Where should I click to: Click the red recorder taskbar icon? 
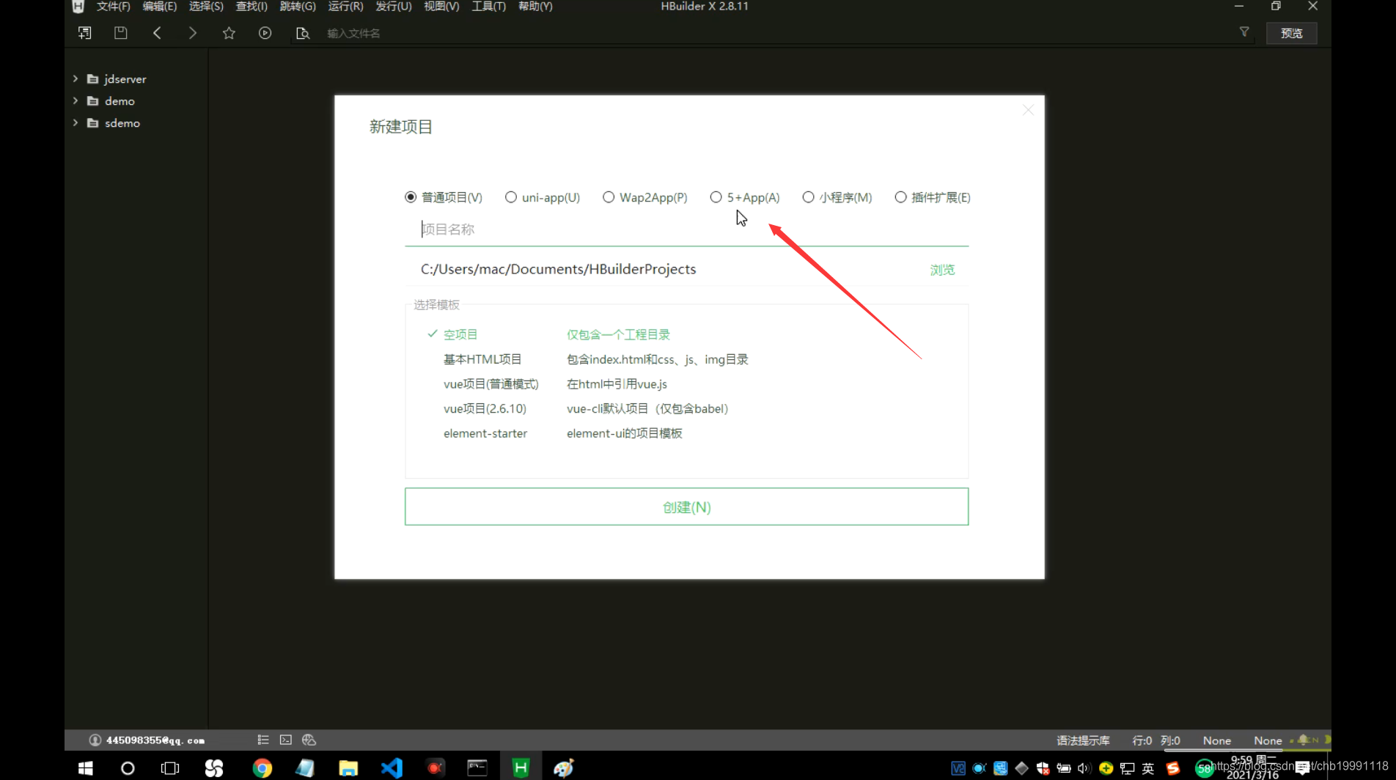point(435,768)
